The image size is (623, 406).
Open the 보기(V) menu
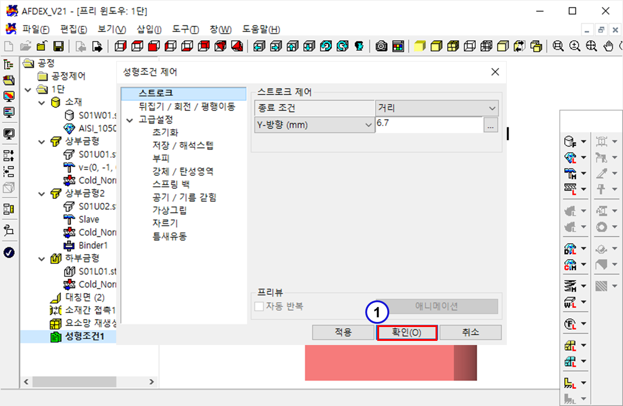coord(112,30)
